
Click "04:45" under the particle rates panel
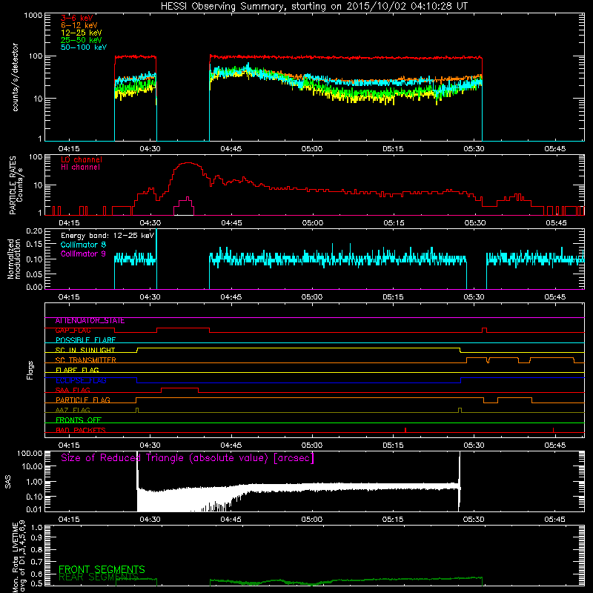[231, 223]
